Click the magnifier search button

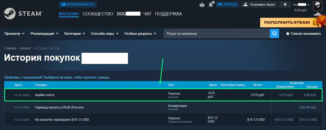click(x=274, y=34)
